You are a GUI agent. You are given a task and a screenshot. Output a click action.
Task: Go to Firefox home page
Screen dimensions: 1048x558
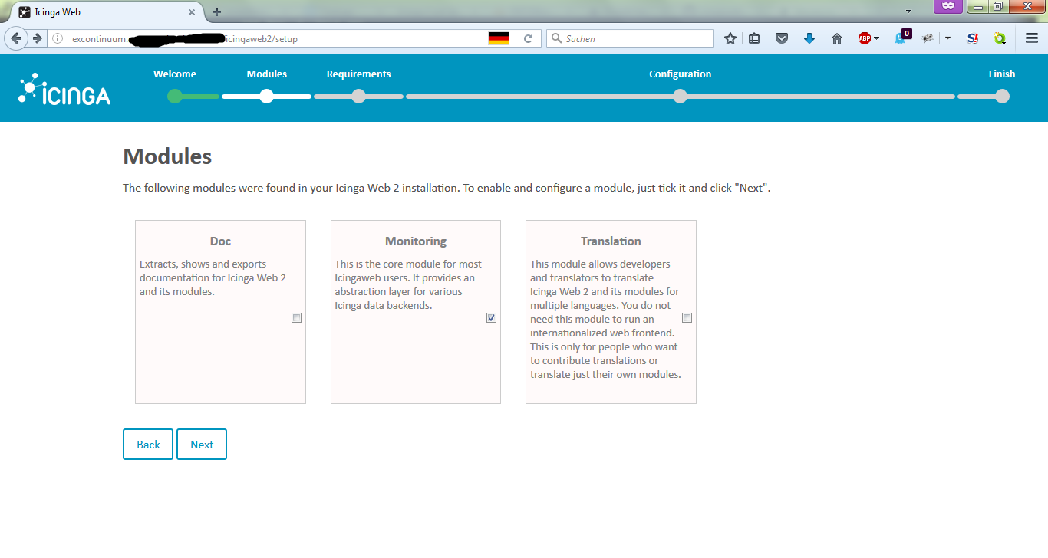point(837,38)
